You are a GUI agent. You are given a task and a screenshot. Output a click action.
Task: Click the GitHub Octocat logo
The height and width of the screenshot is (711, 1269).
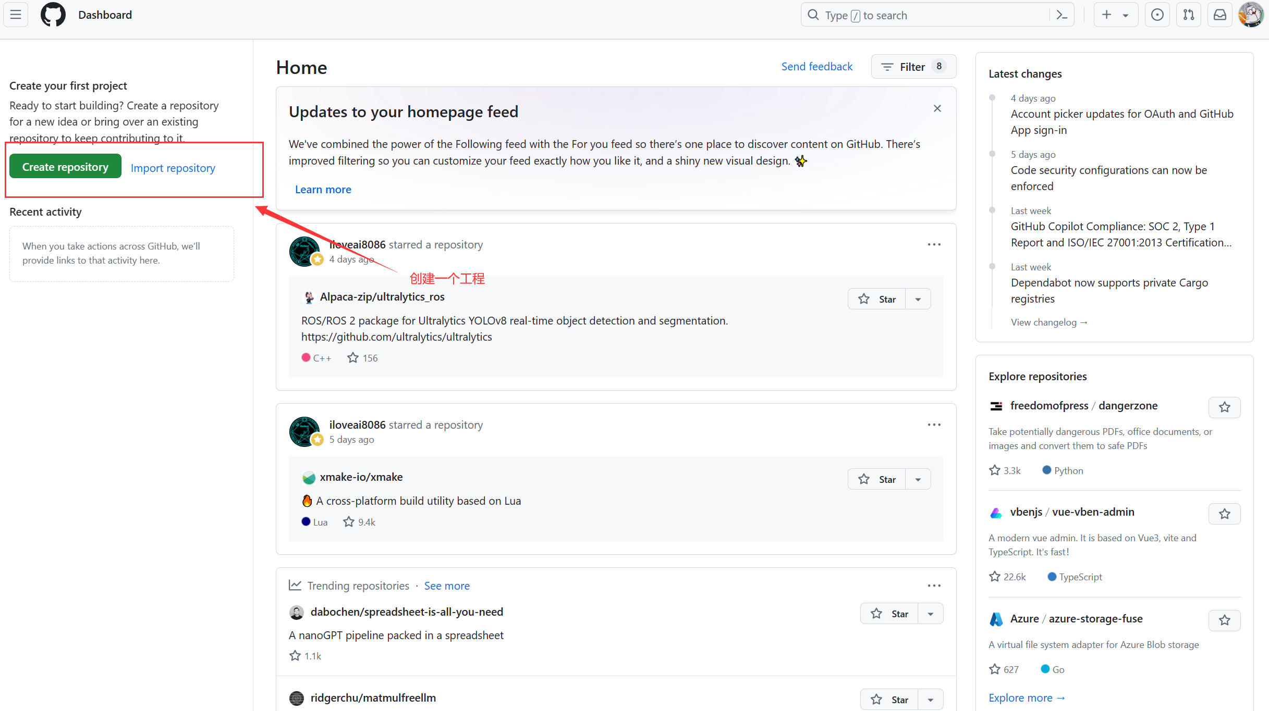point(53,15)
